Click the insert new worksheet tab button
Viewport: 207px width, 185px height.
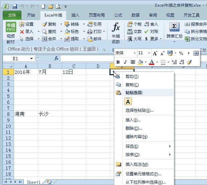click(49, 182)
